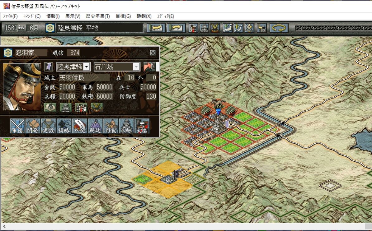Open the 表示(V) menu

pyautogui.click(x=73, y=16)
